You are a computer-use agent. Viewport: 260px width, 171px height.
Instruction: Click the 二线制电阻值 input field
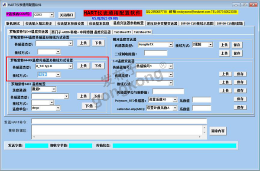[x=156, y=53]
